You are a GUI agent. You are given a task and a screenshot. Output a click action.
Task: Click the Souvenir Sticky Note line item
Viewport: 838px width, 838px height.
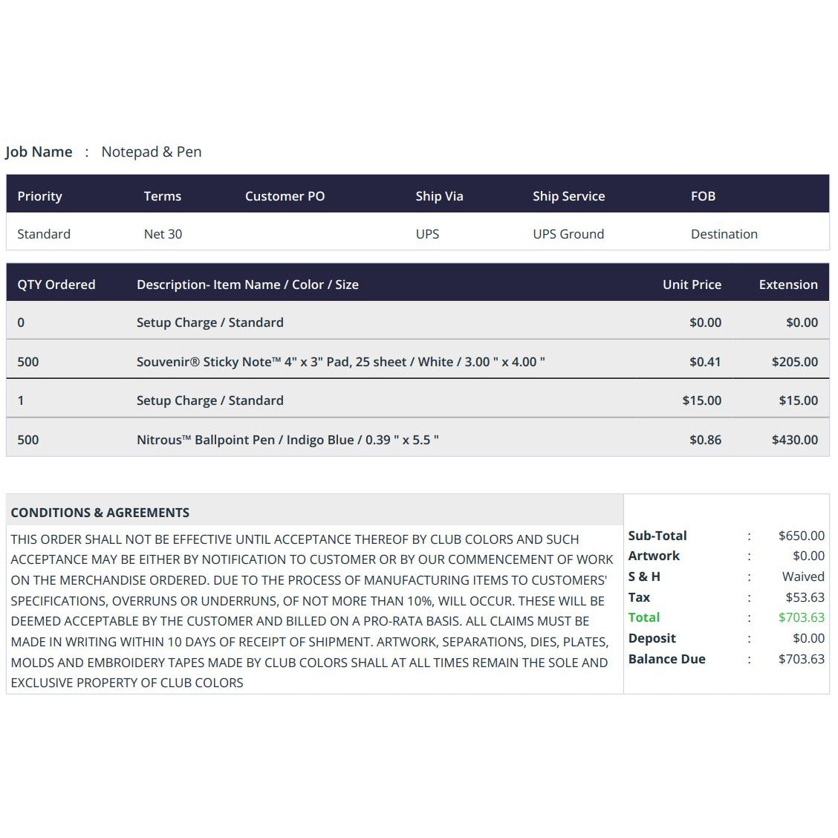coord(340,362)
